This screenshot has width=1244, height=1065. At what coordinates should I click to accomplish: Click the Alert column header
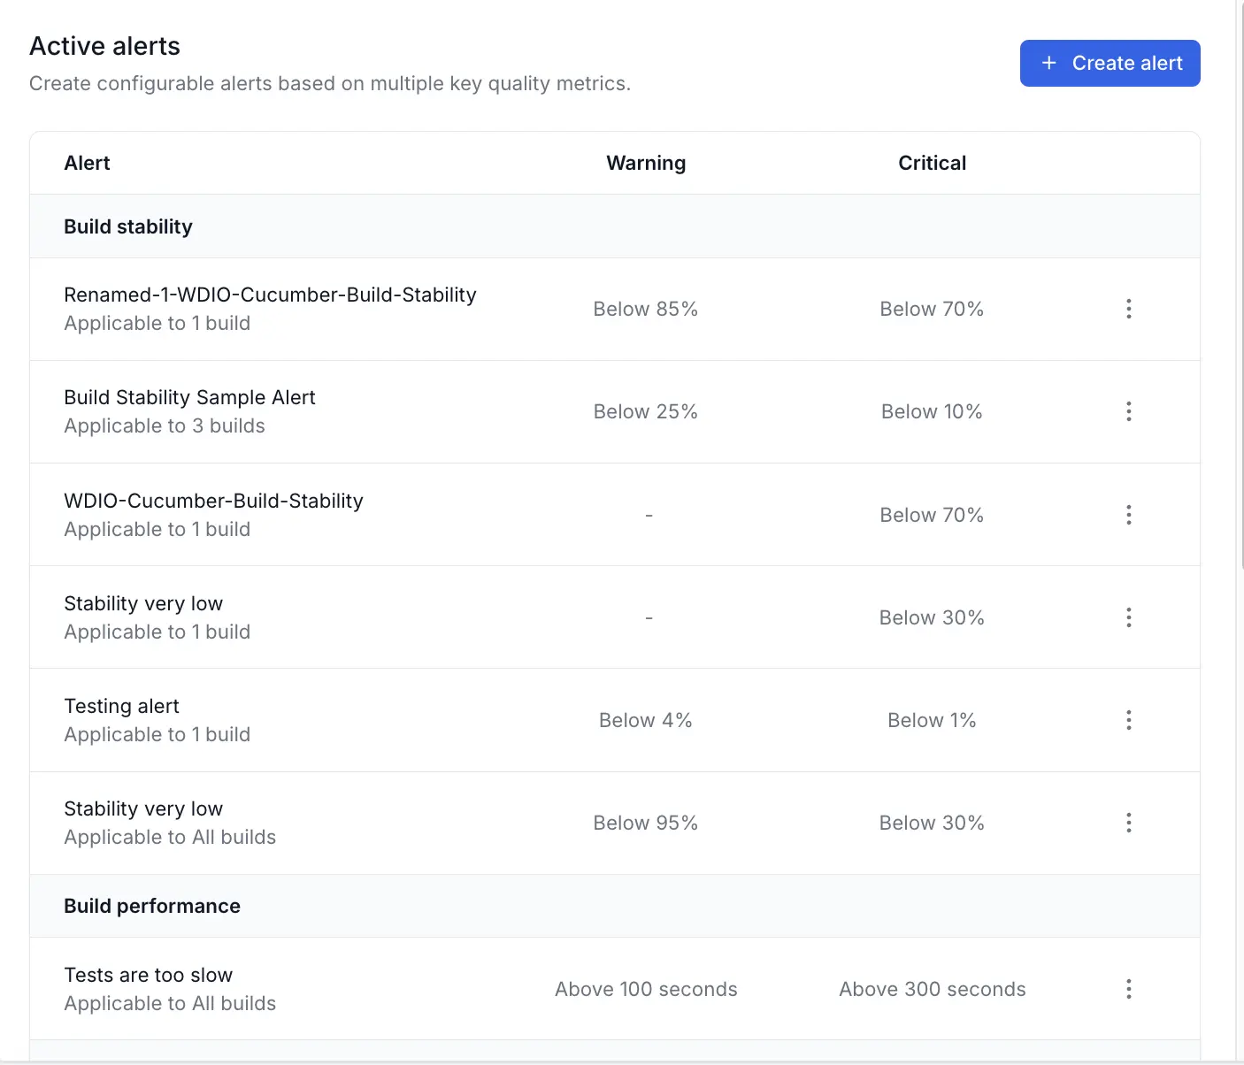pos(87,163)
